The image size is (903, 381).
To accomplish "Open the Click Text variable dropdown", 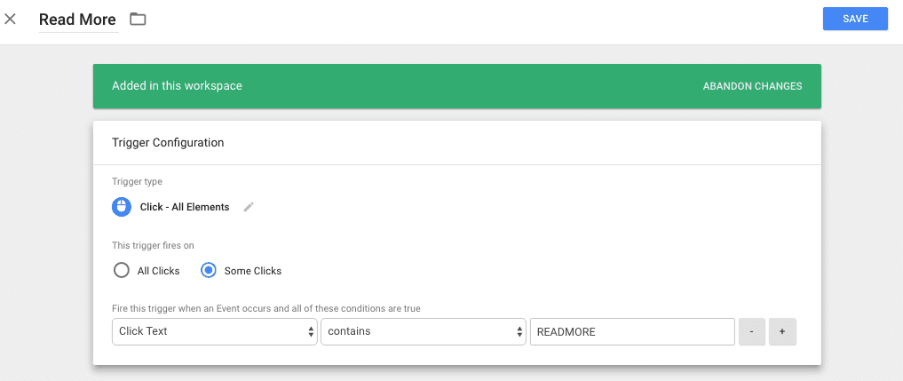I will [214, 331].
